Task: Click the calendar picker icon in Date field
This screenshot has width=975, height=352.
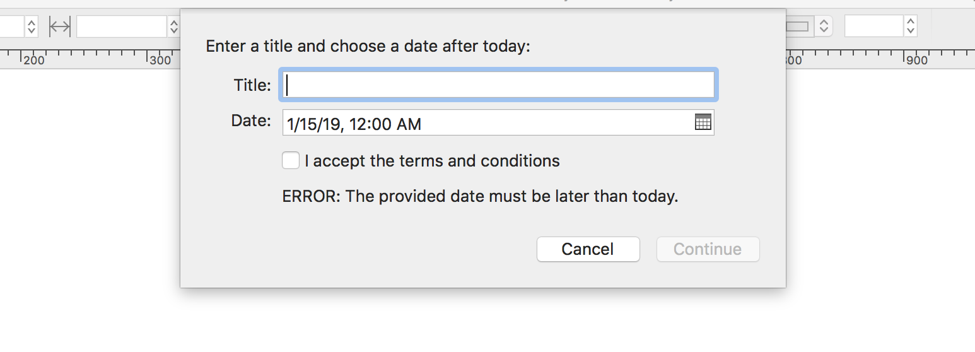Action: coord(703,123)
